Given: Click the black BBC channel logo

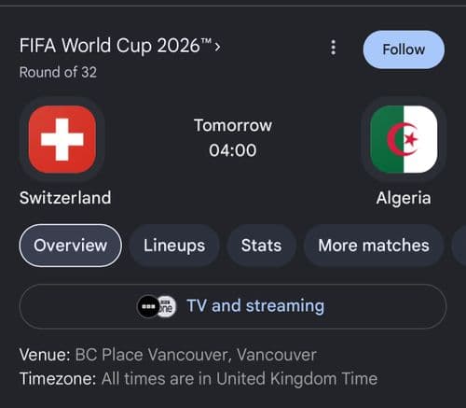Looking at the screenshot, I should pos(148,306).
